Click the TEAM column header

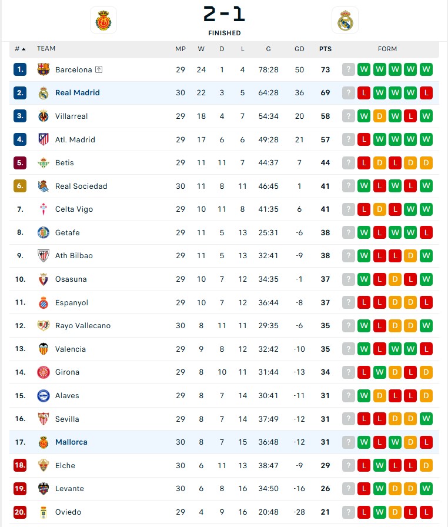click(x=46, y=49)
